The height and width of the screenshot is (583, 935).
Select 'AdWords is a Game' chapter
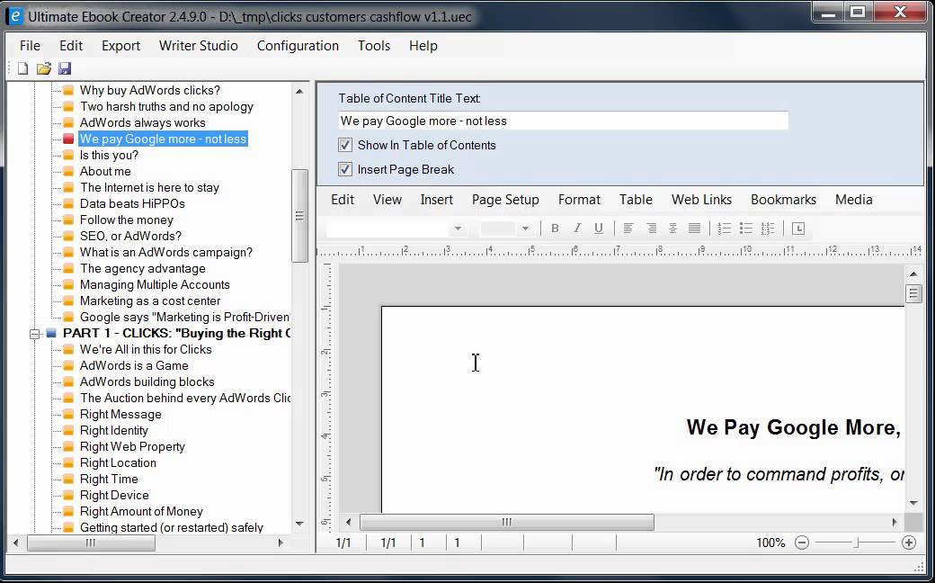coord(134,366)
